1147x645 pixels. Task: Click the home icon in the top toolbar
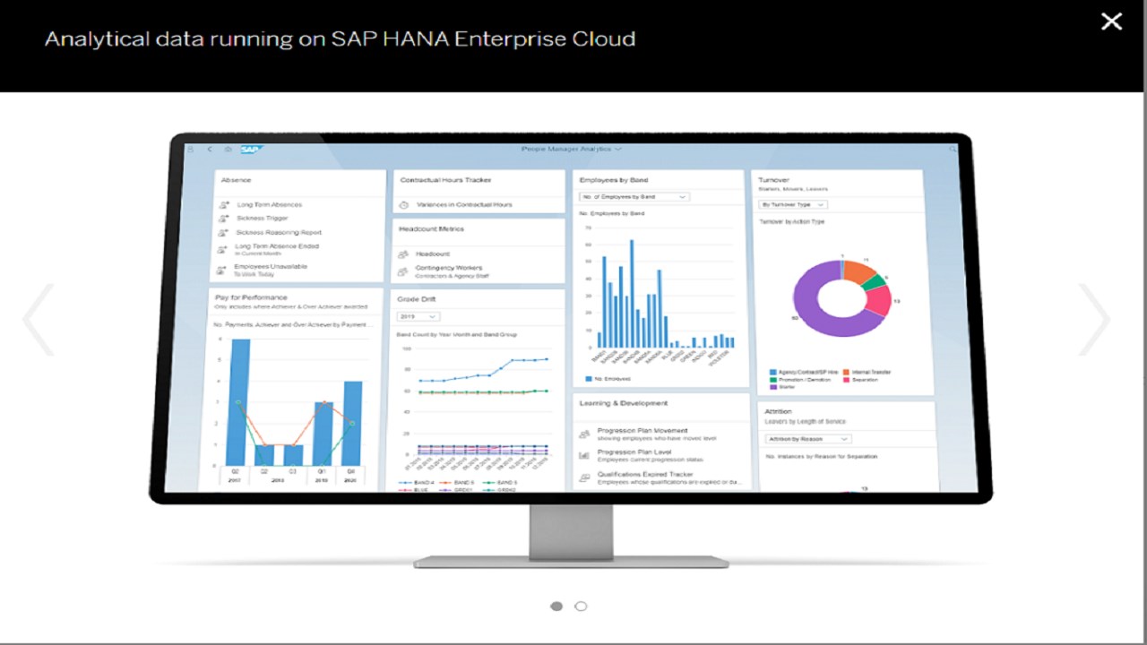226,149
